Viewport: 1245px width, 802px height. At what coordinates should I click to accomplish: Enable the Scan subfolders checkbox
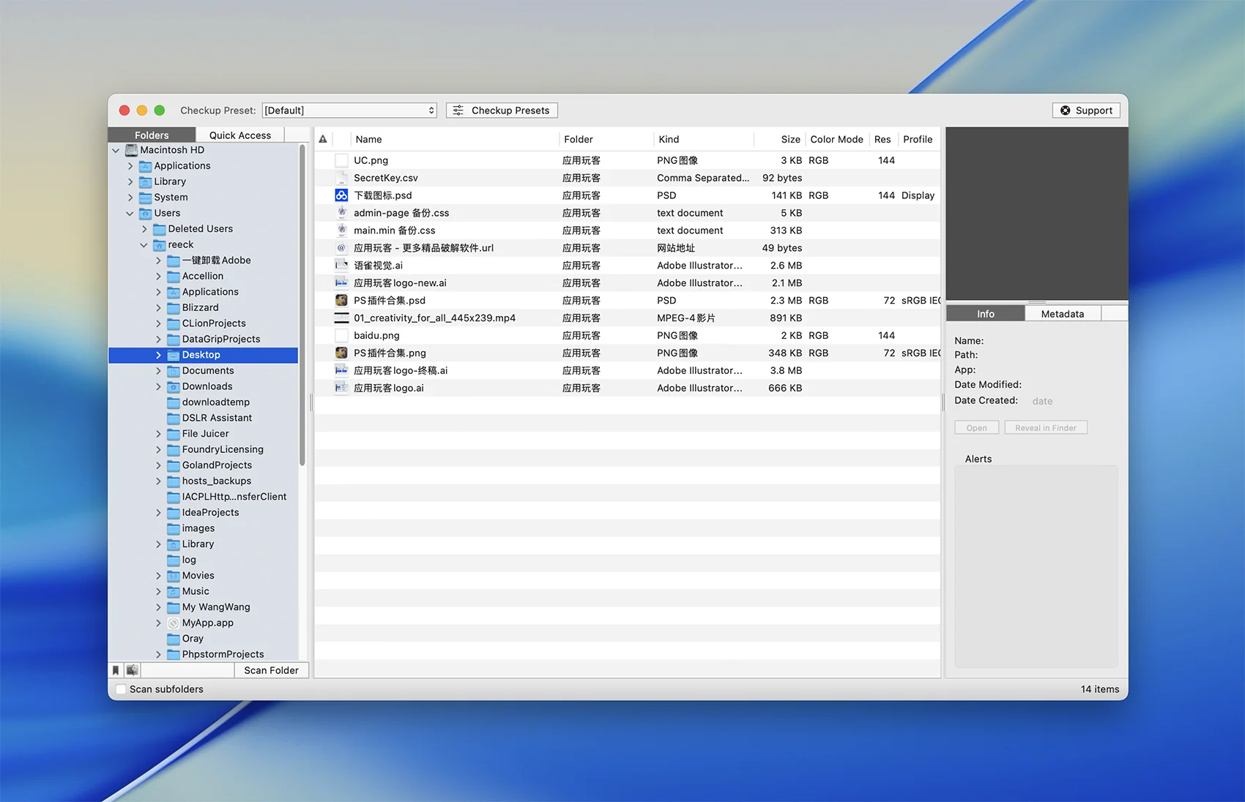tap(121, 689)
